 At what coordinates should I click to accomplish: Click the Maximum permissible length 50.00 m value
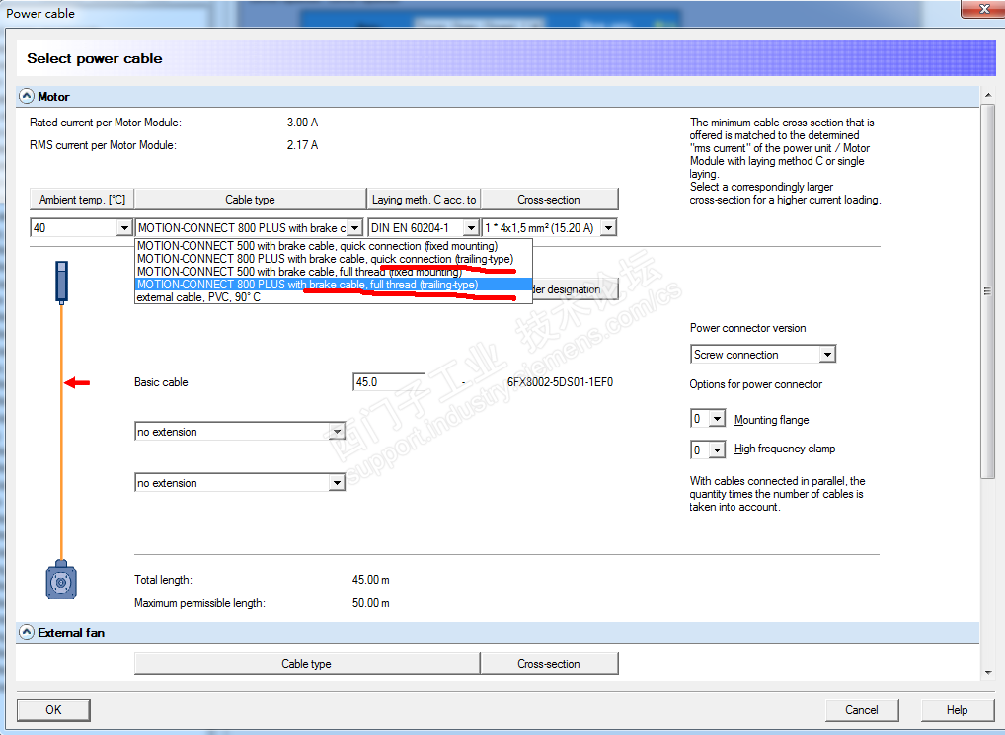point(370,603)
